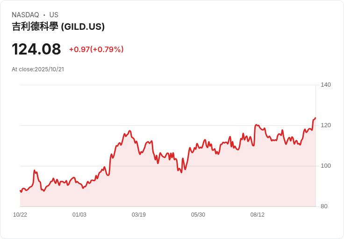Screen dimensions: 344x239
Task: Click the latest point on the price line
Action: point(315,118)
